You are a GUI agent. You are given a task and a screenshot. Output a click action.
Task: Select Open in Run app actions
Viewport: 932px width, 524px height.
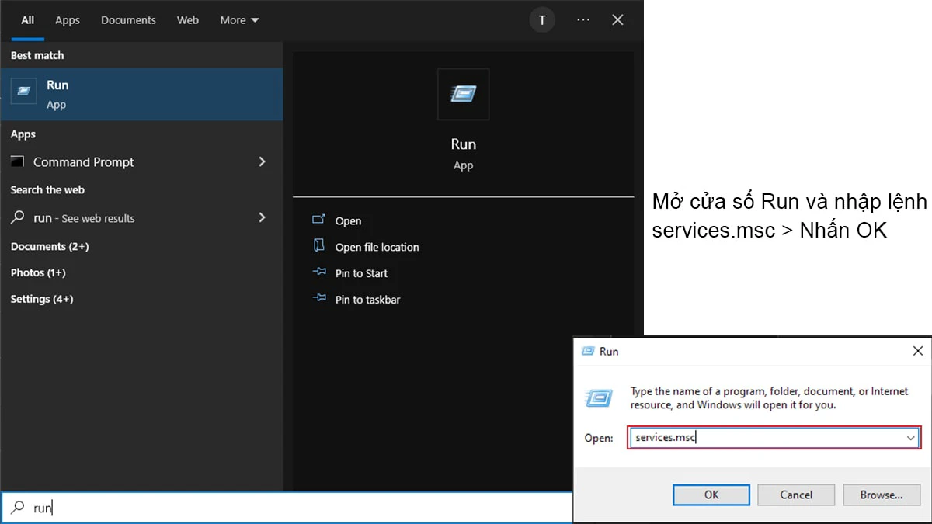[348, 221]
